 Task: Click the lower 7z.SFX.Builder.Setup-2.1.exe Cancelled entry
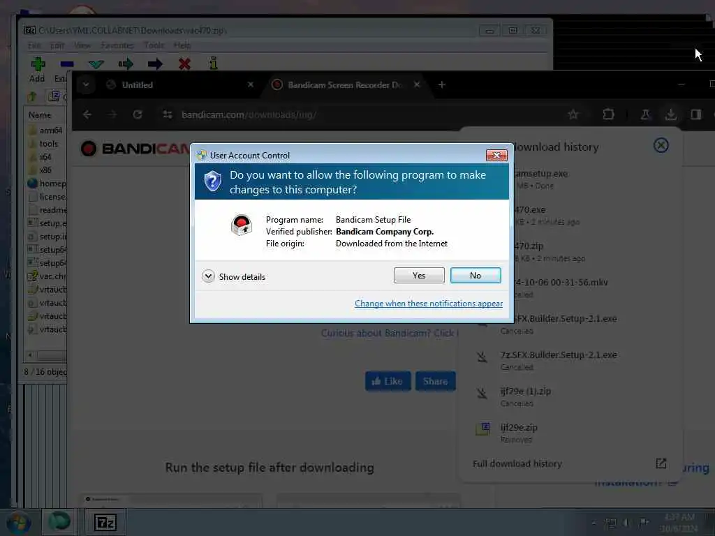pos(570,361)
